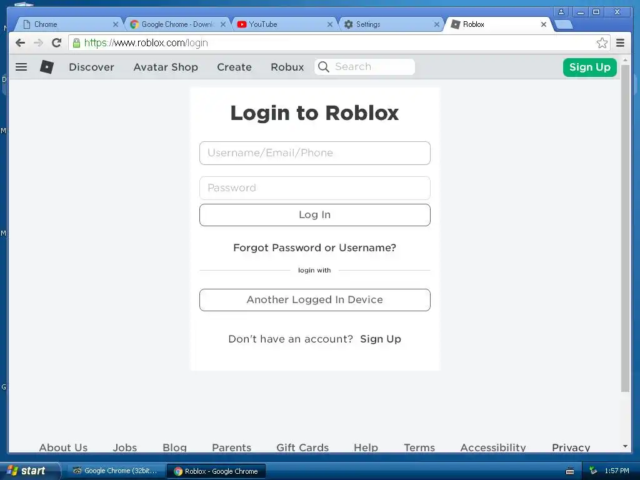Focus the Username/Email/Phone field
640x480 pixels.
tap(315, 153)
